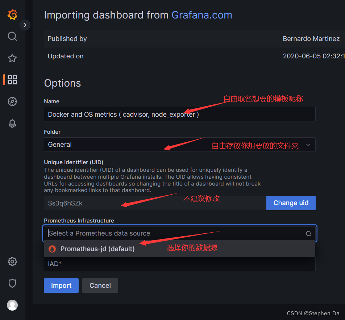Click the Import button
The image size is (345, 320).
[x=61, y=286]
